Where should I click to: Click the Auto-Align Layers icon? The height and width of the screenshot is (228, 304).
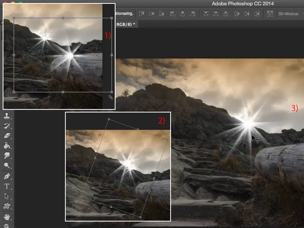tap(270, 14)
